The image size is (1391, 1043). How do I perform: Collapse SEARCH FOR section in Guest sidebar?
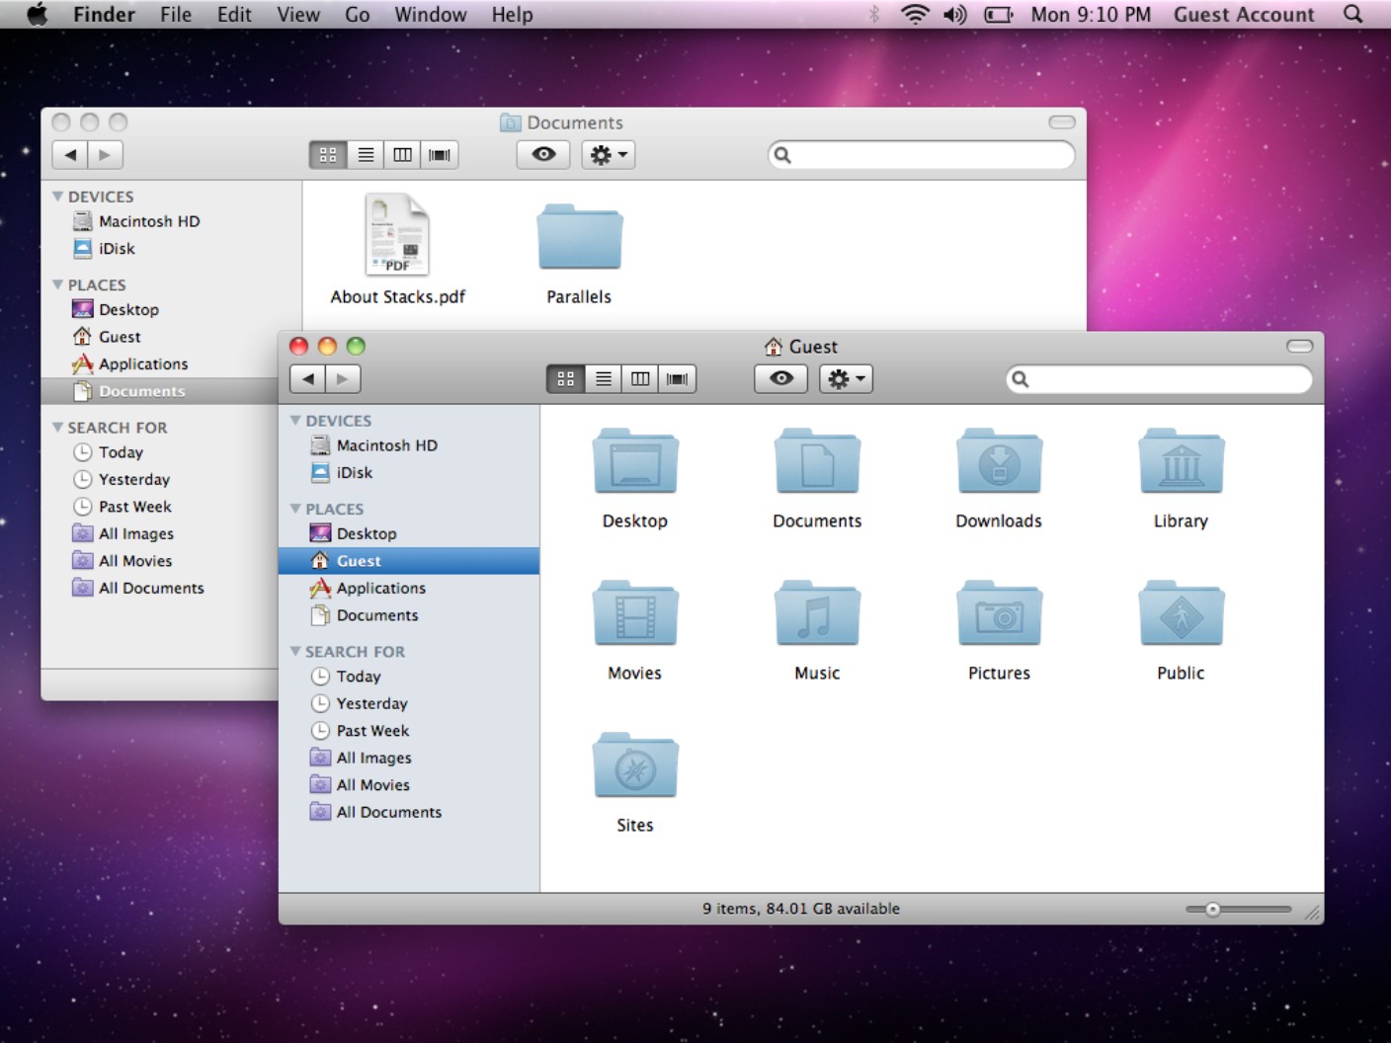tap(295, 652)
